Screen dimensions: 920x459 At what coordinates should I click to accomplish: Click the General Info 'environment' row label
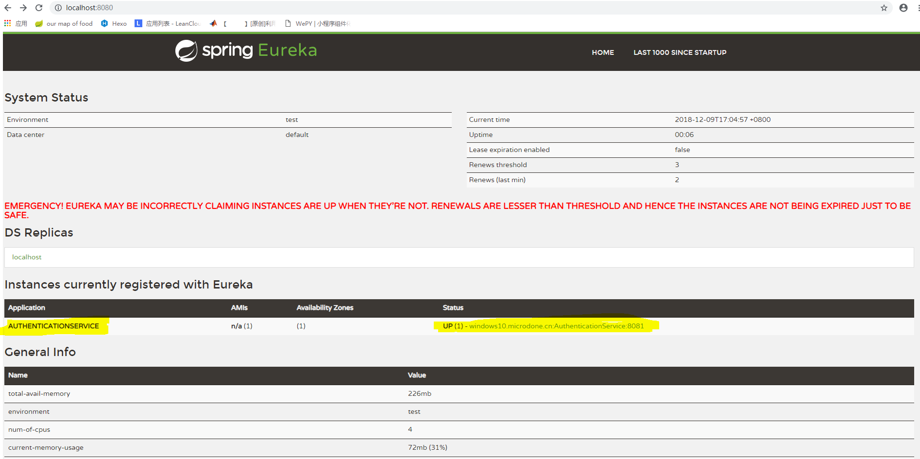click(29, 411)
